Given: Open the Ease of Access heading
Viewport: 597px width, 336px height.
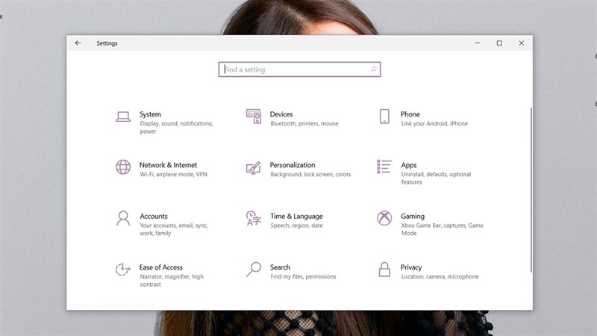Looking at the screenshot, I should [160, 267].
